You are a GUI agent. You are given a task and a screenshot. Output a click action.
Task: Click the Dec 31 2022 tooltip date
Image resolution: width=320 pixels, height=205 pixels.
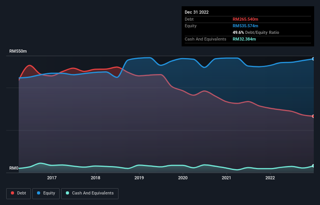(196, 12)
